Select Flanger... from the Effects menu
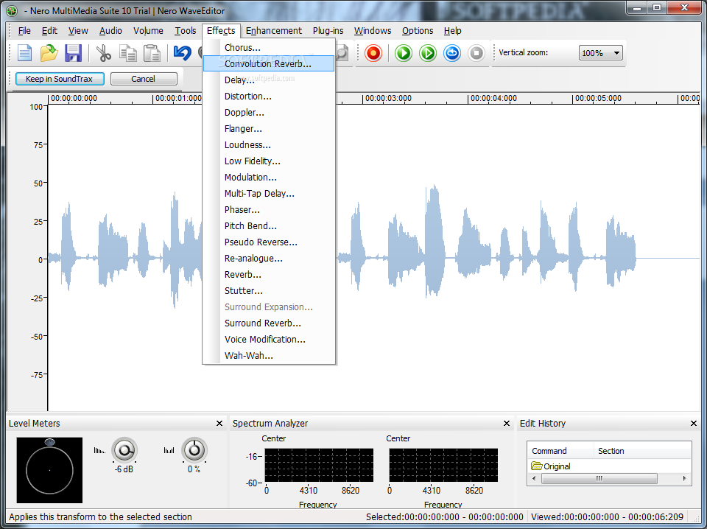Viewport: 707px width, 529px height. pyautogui.click(x=269, y=128)
